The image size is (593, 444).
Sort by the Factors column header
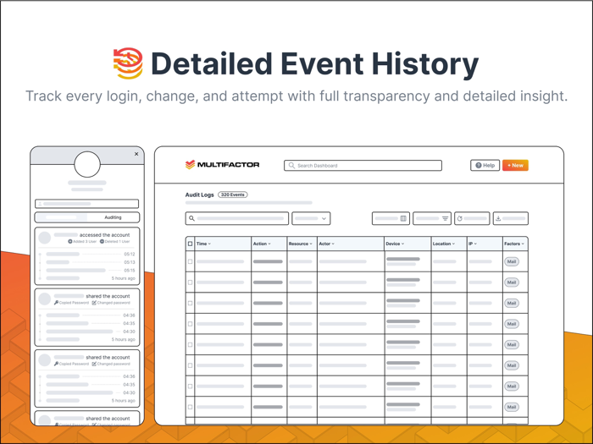515,244
